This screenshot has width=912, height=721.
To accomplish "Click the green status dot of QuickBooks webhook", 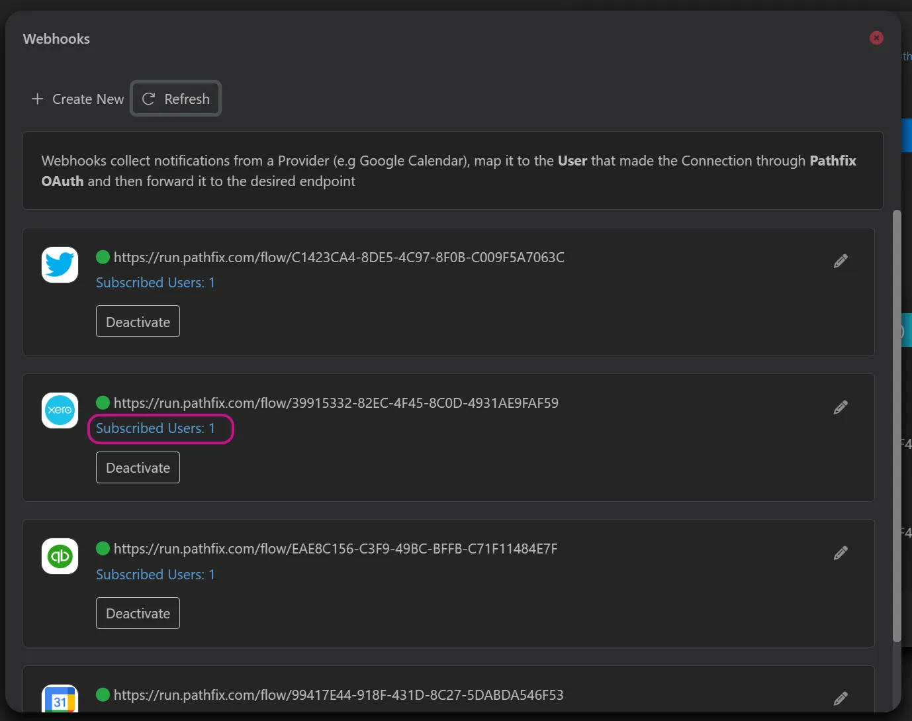I will click(x=103, y=548).
